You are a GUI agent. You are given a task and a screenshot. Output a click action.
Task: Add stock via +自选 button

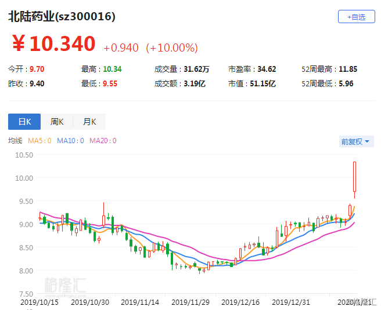click(356, 17)
